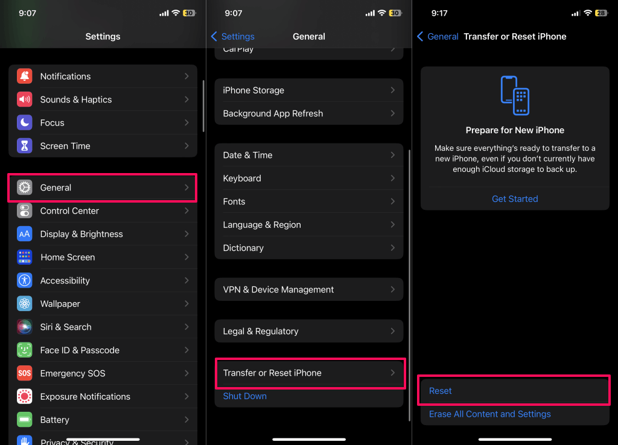Screen dimensions: 618x445
Task: Tap the Focus moon icon
Action: (25, 123)
